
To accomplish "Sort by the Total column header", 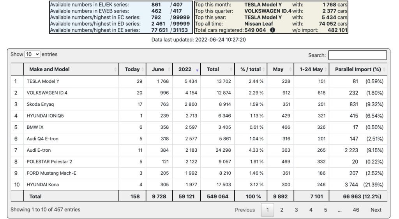I will click(x=213, y=69).
